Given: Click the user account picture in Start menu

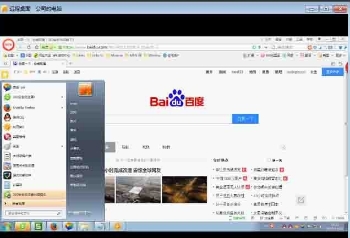Looking at the screenshot, I should pyautogui.click(x=85, y=89).
